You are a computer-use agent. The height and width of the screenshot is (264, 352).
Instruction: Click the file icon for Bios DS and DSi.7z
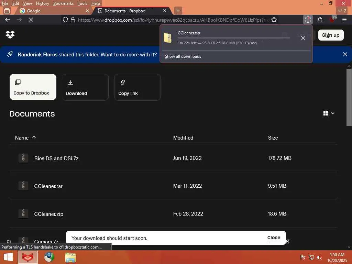pyautogui.click(x=23, y=158)
